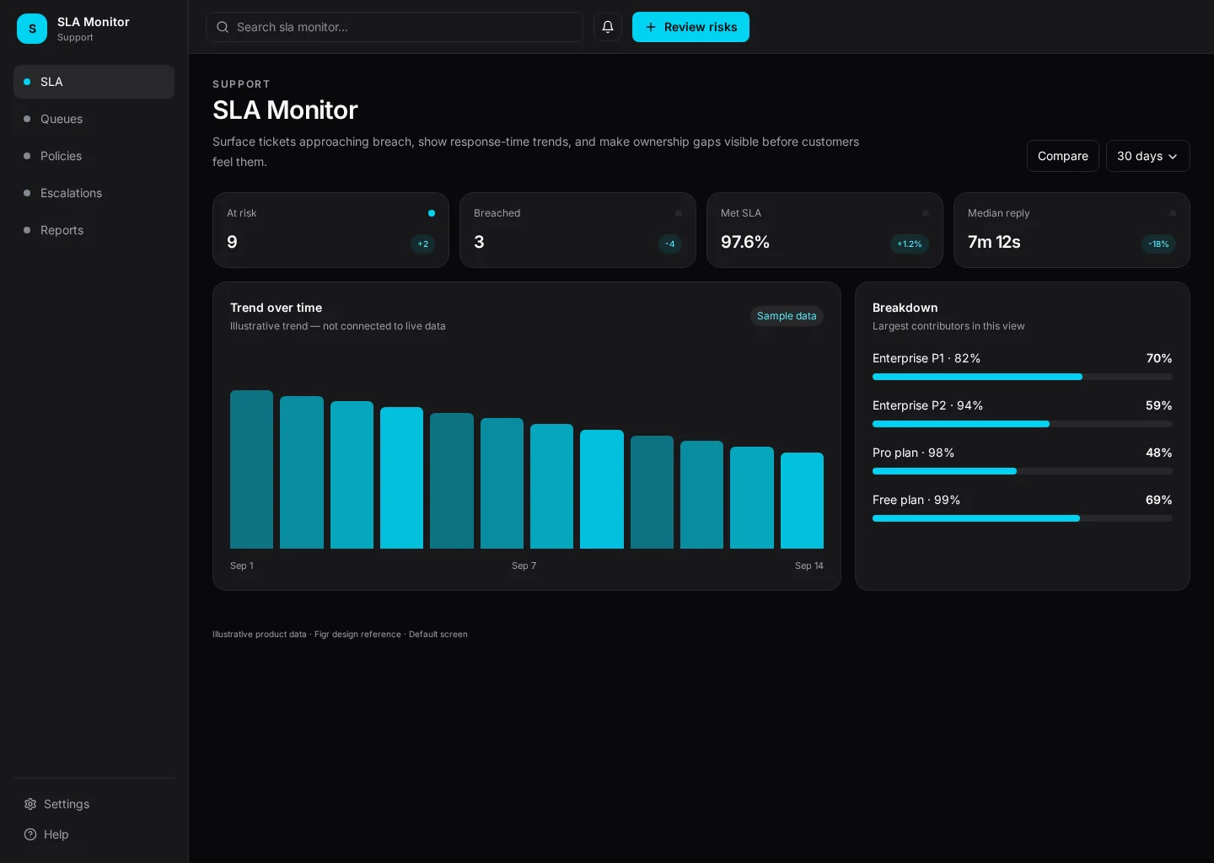Click the 7m 12s median reply value
1214x863 pixels.
tap(994, 242)
